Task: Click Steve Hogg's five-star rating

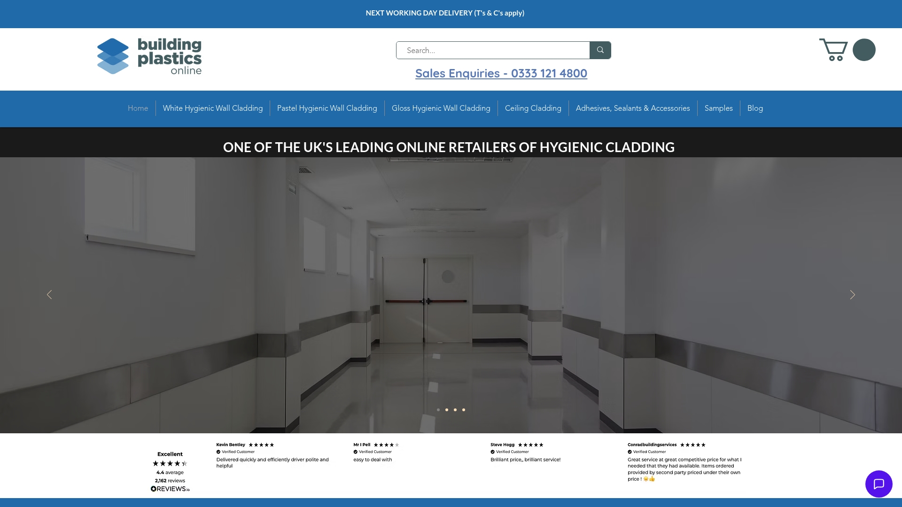Action: pyautogui.click(x=529, y=445)
